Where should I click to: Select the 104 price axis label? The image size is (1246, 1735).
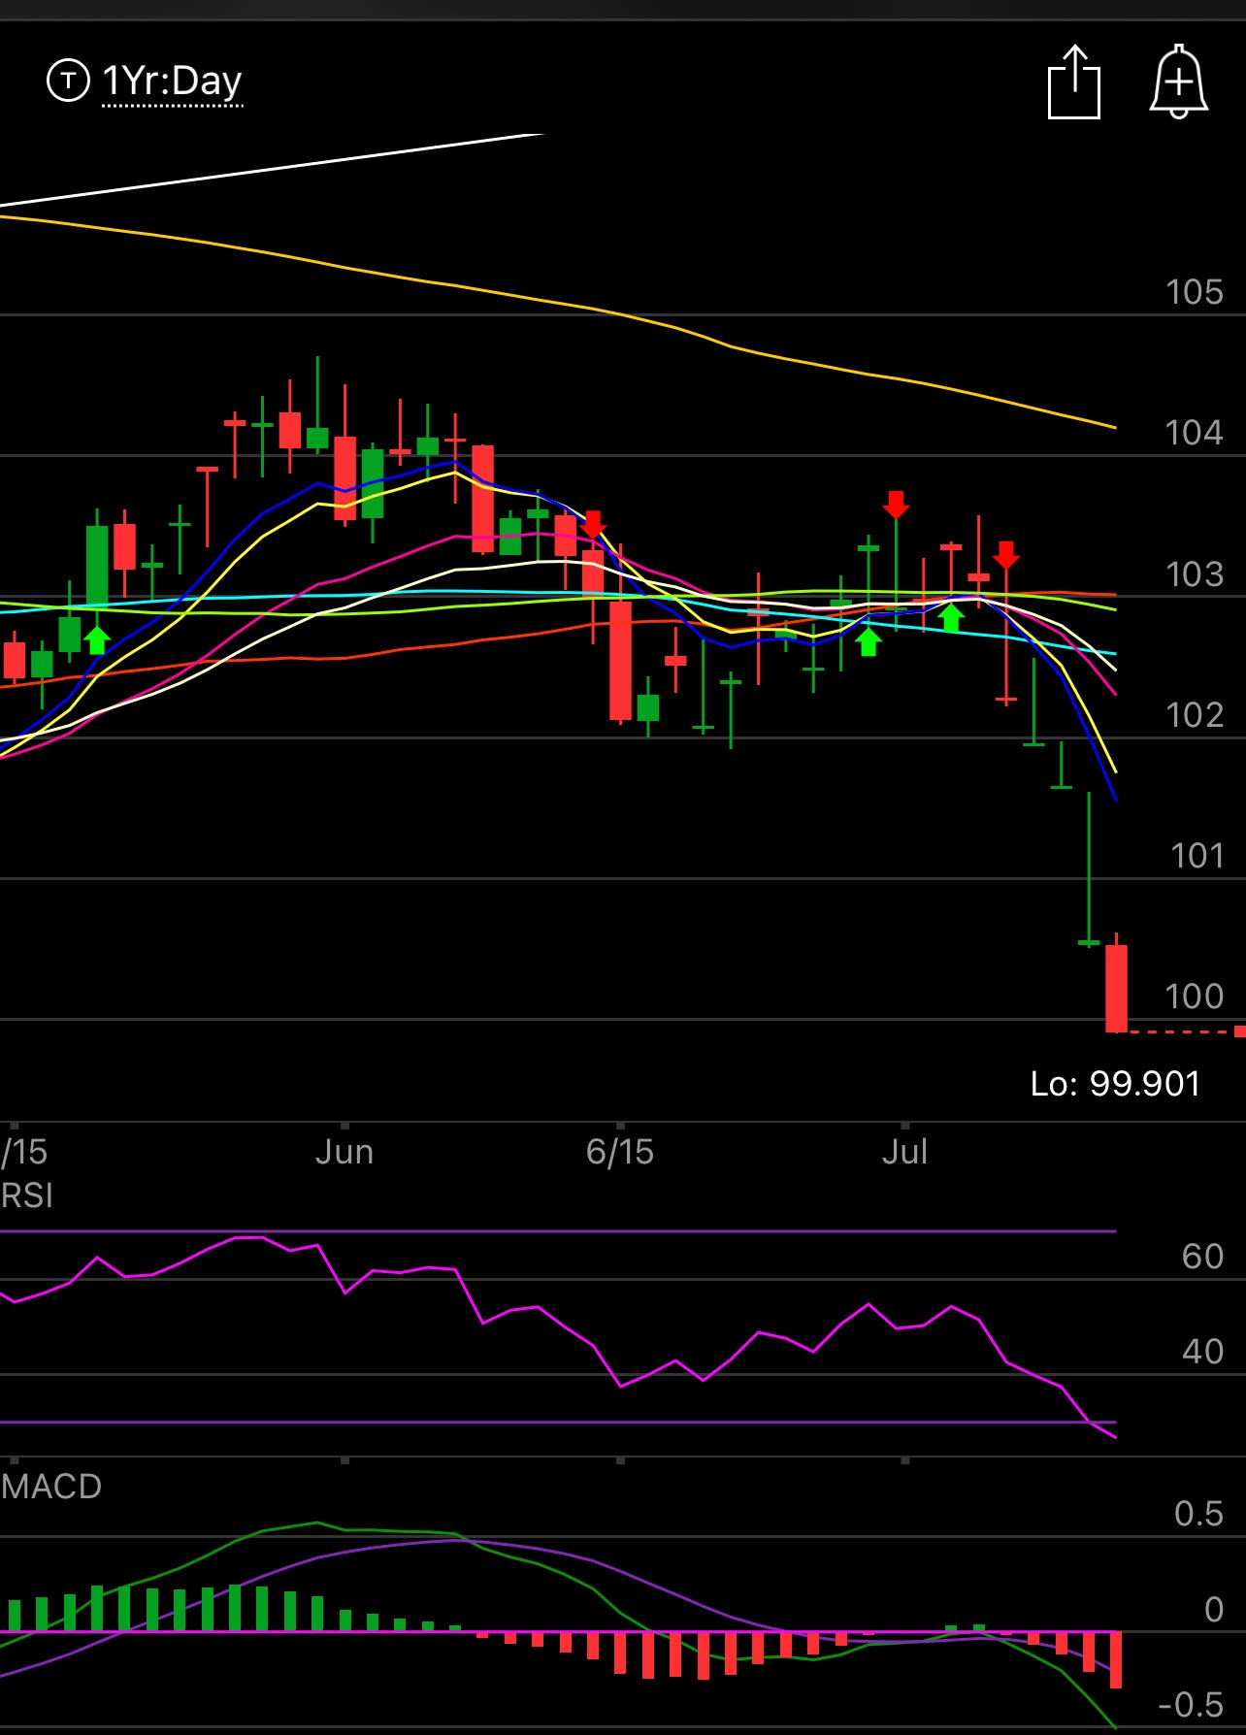[x=1195, y=433]
